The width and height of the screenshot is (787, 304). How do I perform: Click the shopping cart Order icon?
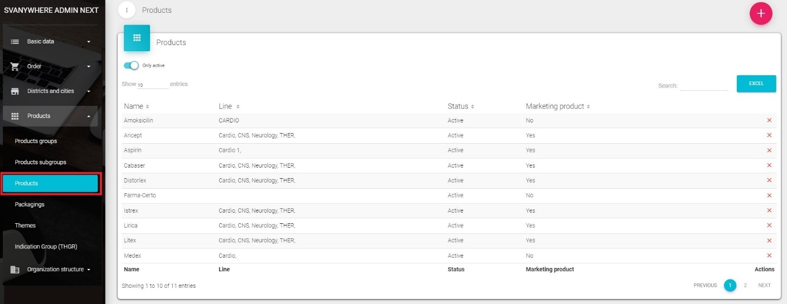pyautogui.click(x=15, y=66)
